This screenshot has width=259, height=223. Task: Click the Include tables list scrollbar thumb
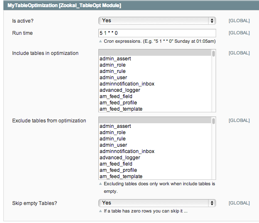(x=214, y=54)
